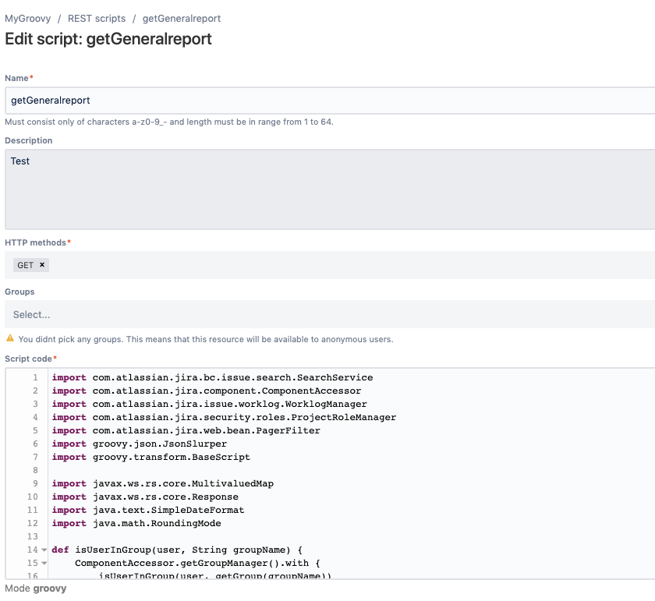Click the ProjectRoleManager import line

coord(224,417)
